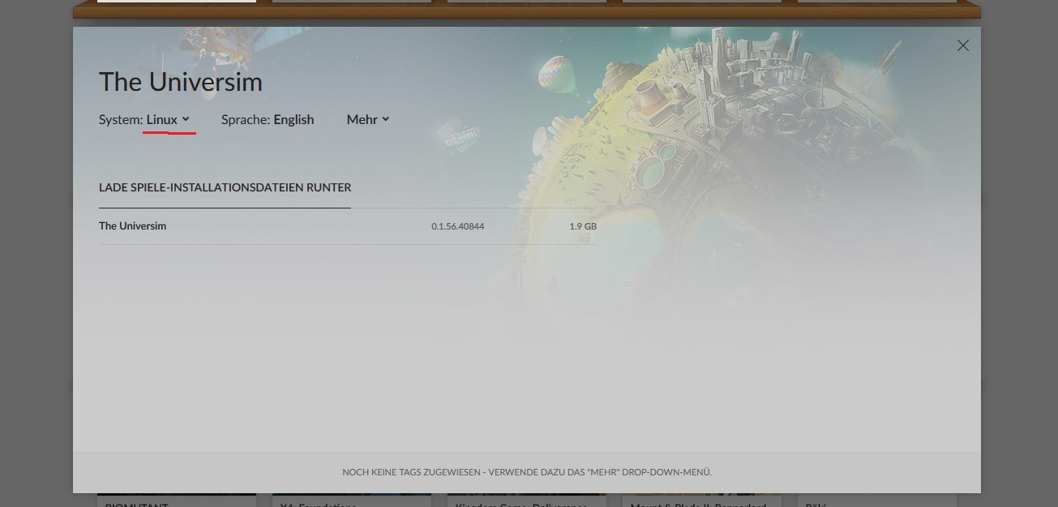Change the Sprache setting from English

coord(293,119)
